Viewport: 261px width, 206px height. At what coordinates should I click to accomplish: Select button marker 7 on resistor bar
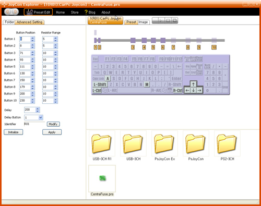(x=173, y=47)
